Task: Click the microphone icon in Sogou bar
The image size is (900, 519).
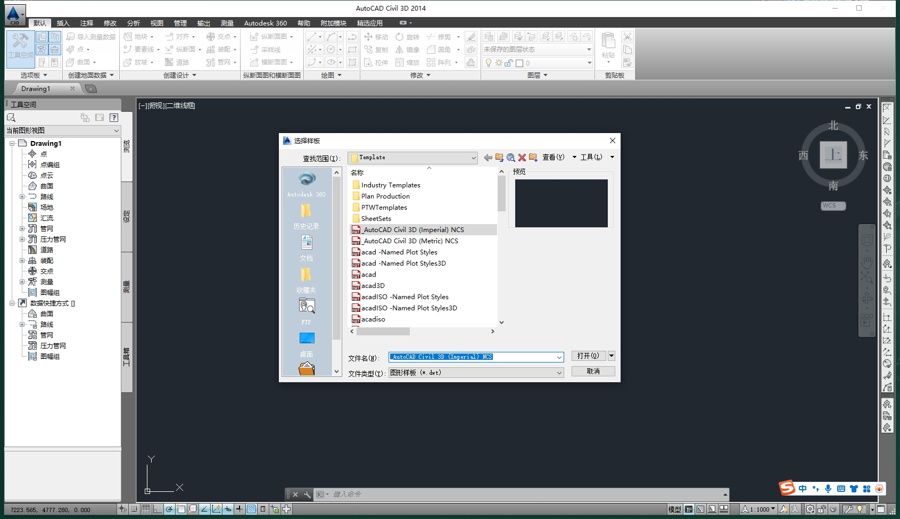Action: (x=828, y=489)
